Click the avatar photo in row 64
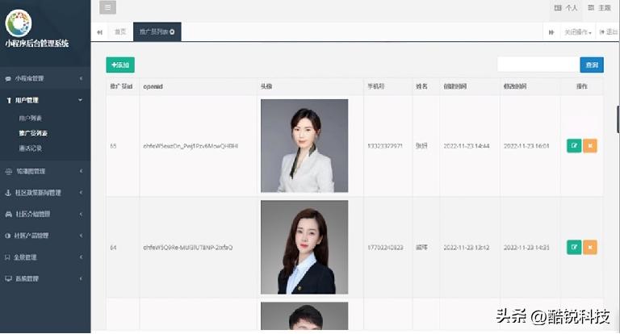Screen dimensions: 620x334 (304, 248)
